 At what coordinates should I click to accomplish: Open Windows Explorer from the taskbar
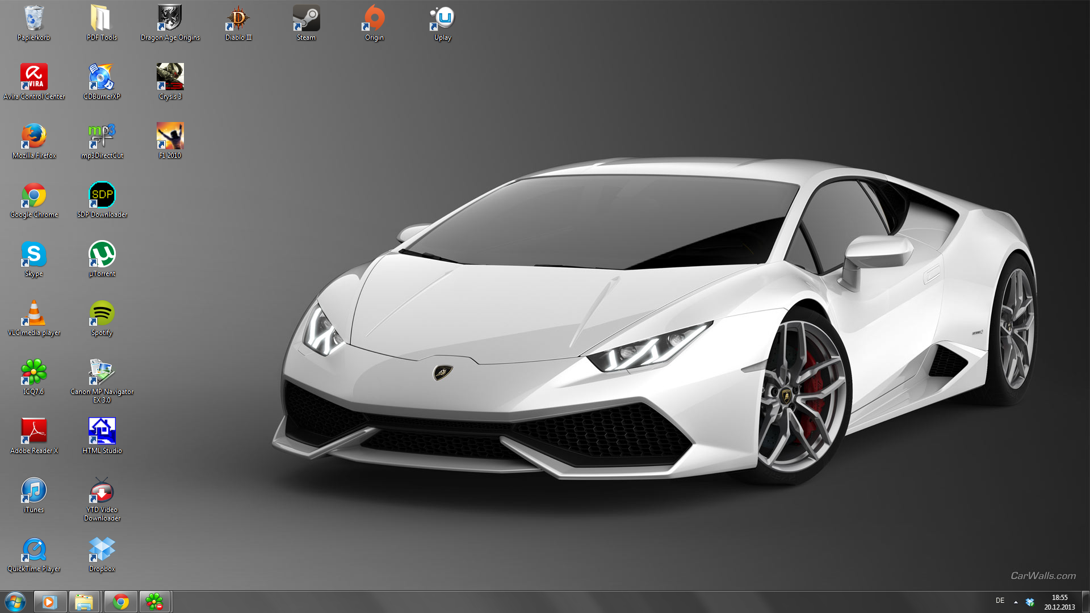(x=85, y=602)
